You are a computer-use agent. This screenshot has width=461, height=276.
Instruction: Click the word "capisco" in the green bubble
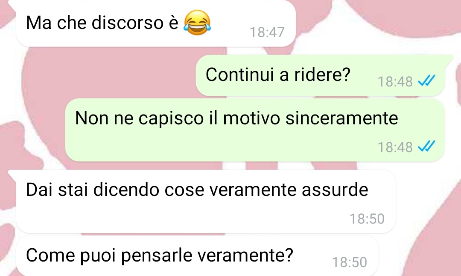171,118
